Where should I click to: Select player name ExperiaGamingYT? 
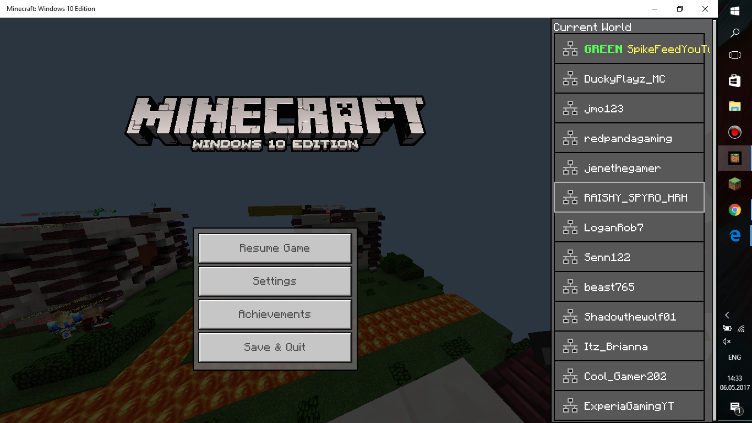[629, 406]
